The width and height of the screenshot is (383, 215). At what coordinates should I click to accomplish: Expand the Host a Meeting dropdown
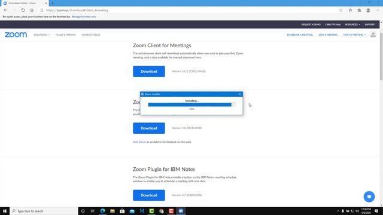[354, 35]
